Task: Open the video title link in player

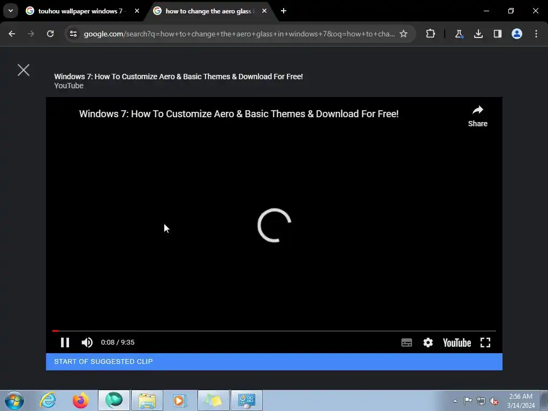Action: (x=239, y=114)
